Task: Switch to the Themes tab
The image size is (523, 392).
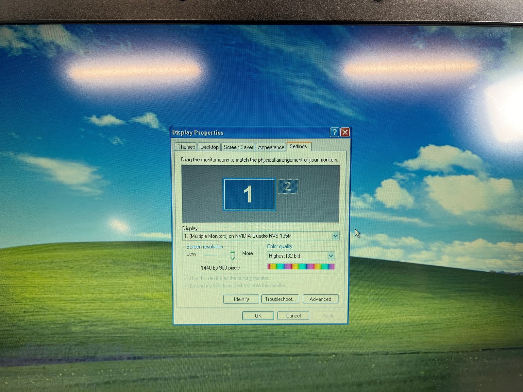Action: point(186,147)
